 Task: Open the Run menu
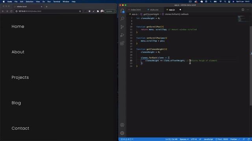click(x=49, y=2)
